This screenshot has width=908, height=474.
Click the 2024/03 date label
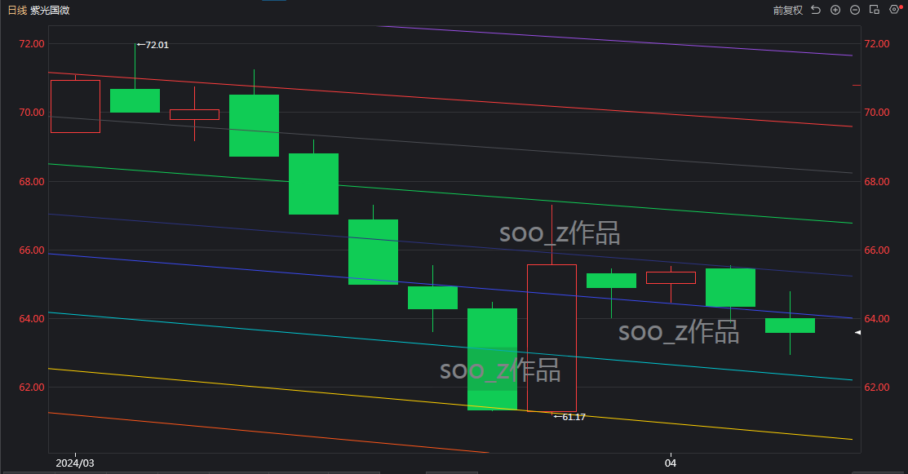[75, 463]
